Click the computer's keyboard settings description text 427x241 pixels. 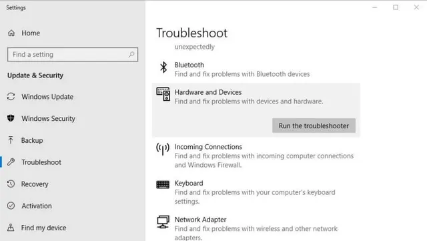tap(255, 197)
